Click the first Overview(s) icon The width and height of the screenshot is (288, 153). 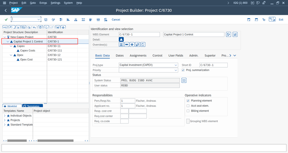point(121,44)
